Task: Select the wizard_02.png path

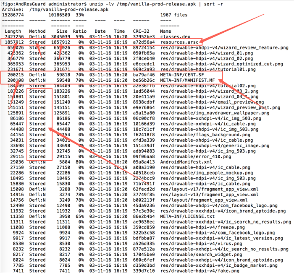Action: 207,58
